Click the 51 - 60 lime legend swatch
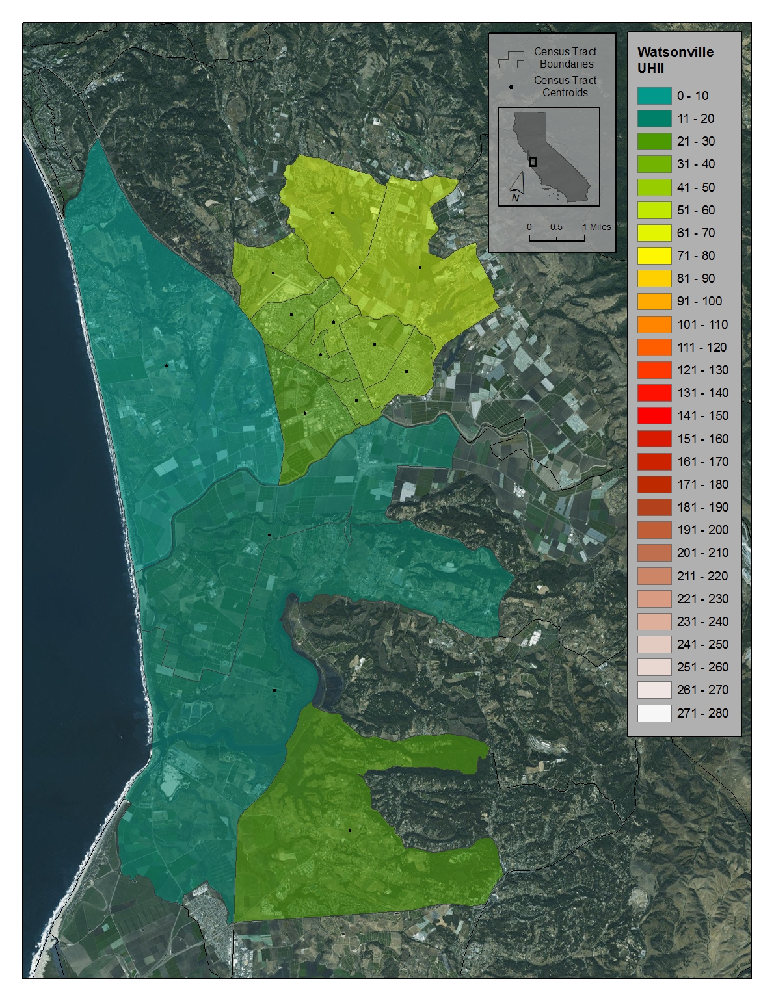This screenshot has width=774, height=1001. coord(654,210)
